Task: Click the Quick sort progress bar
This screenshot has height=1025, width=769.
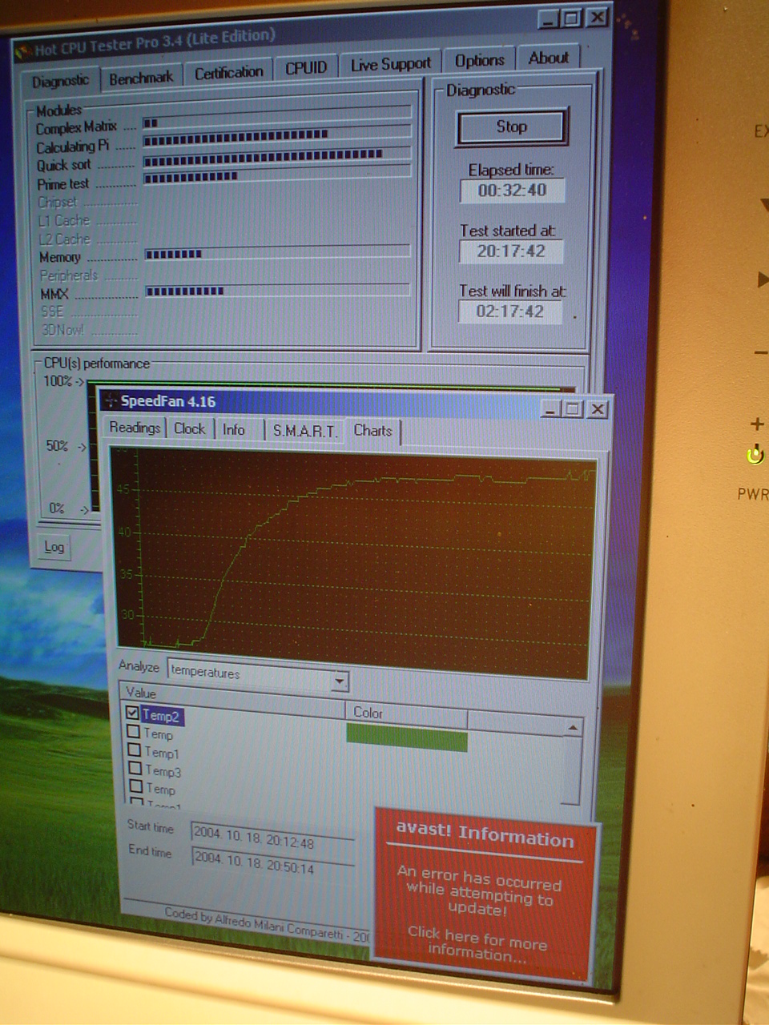Action: pyautogui.click(x=277, y=155)
